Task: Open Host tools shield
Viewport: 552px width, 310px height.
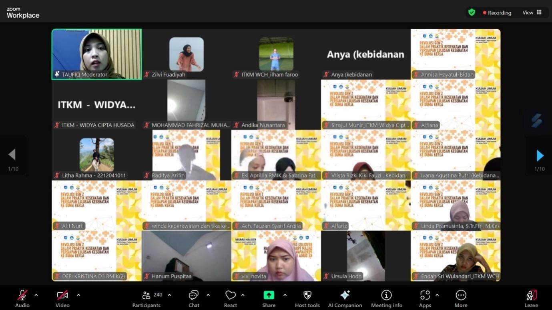Action: click(307, 298)
